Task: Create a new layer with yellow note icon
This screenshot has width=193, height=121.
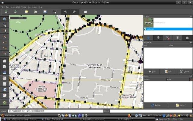Action: coord(26,12)
